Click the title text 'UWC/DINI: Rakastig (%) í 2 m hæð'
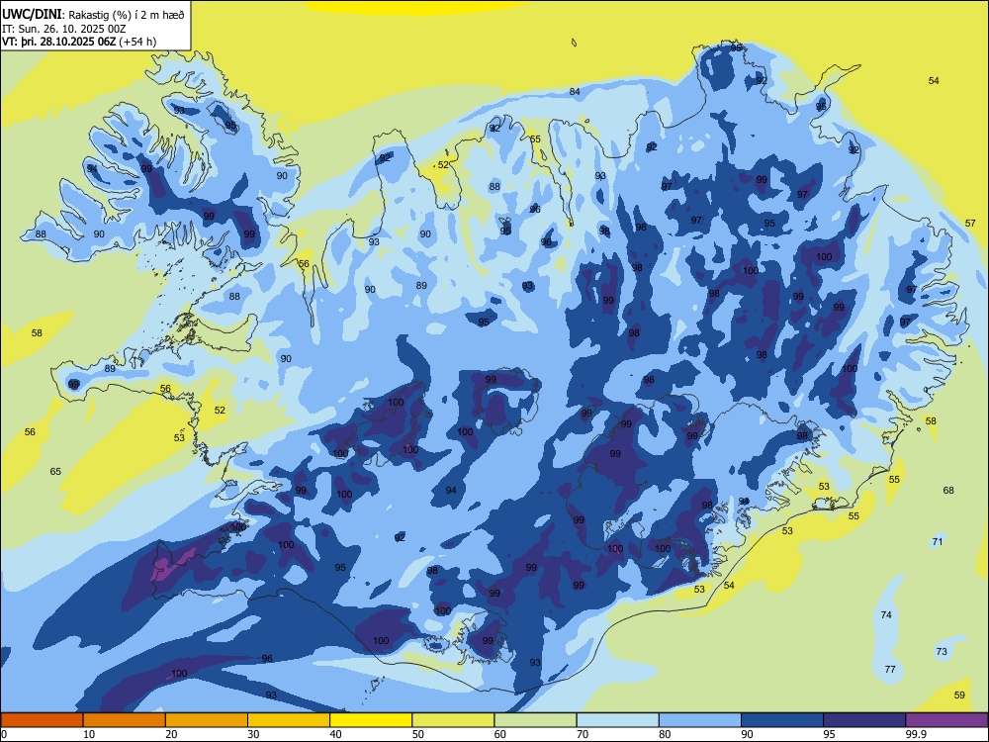989x742 pixels. [x=93, y=15]
